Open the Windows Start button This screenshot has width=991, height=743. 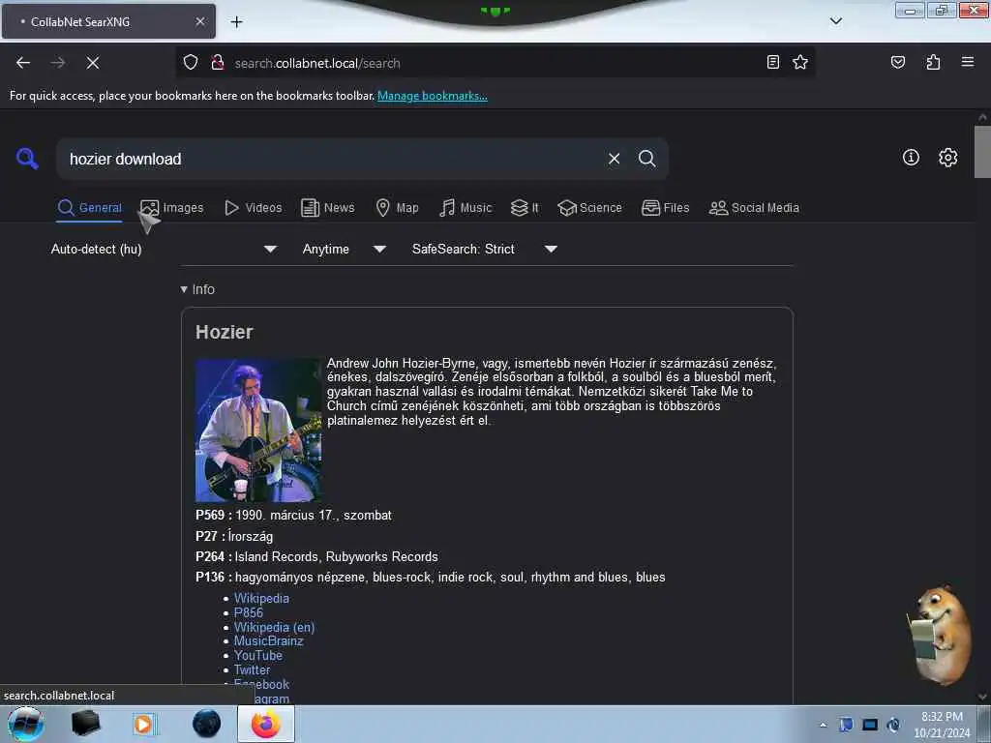coord(25,724)
